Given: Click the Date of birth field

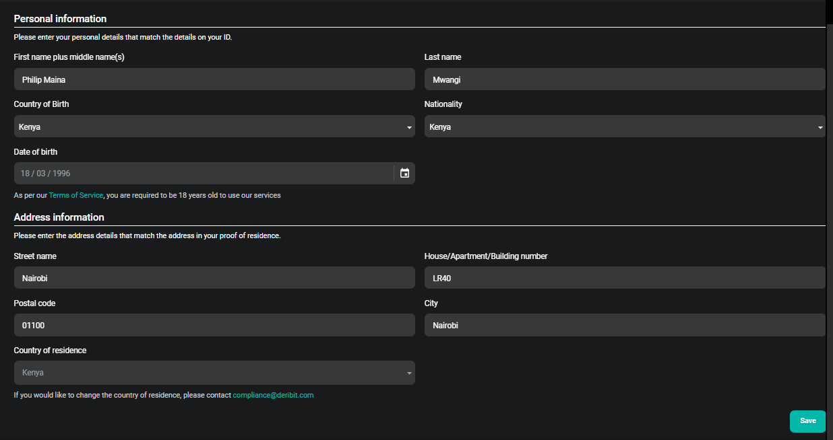Looking at the screenshot, I should point(202,173).
